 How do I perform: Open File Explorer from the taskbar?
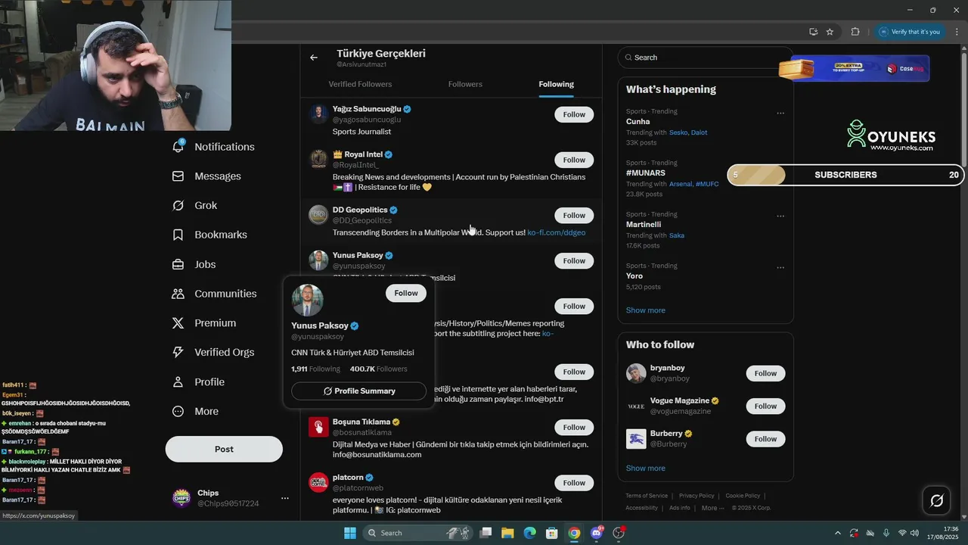tap(507, 533)
